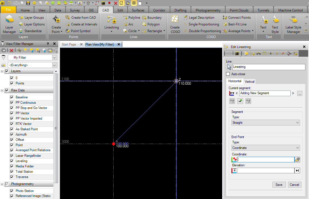The width and height of the screenshot is (309, 199).
Task: Open the End Point Type dropdown
Action: 266,148
